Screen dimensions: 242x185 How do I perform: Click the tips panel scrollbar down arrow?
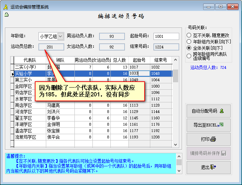179,171
